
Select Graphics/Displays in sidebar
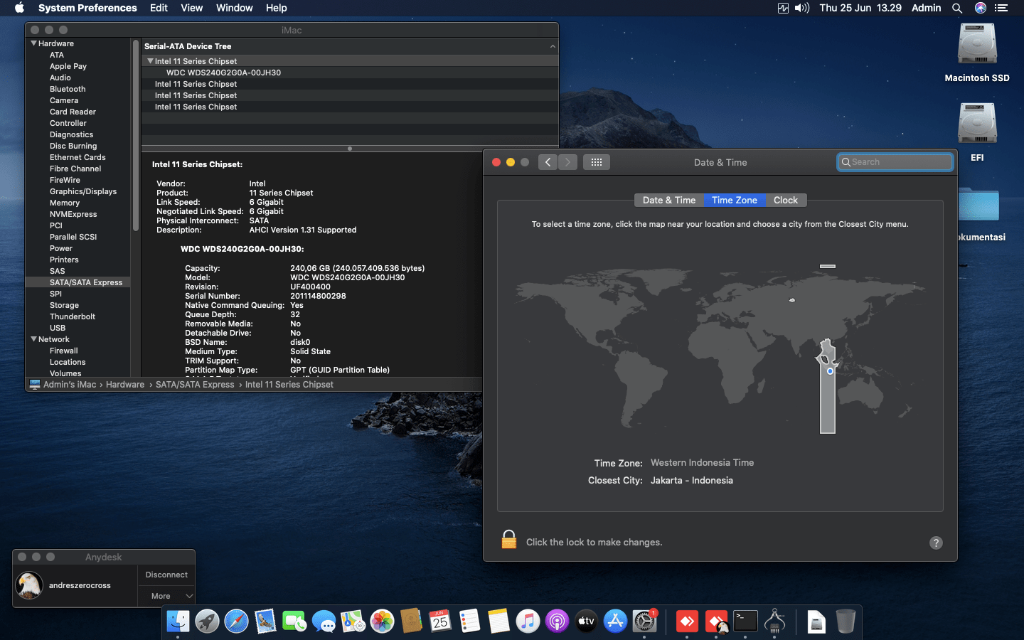point(83,191)
